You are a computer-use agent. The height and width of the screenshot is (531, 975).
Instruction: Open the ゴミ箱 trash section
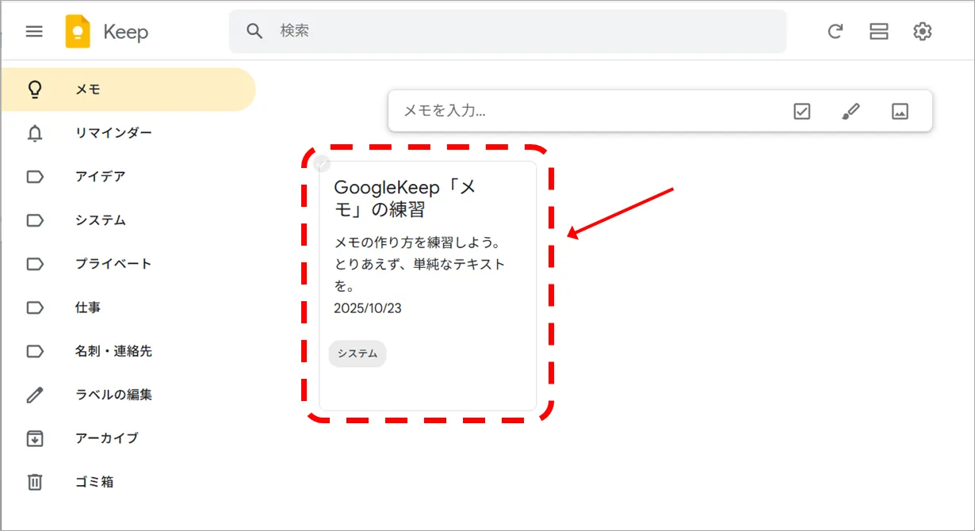click(x=94, y=482)
